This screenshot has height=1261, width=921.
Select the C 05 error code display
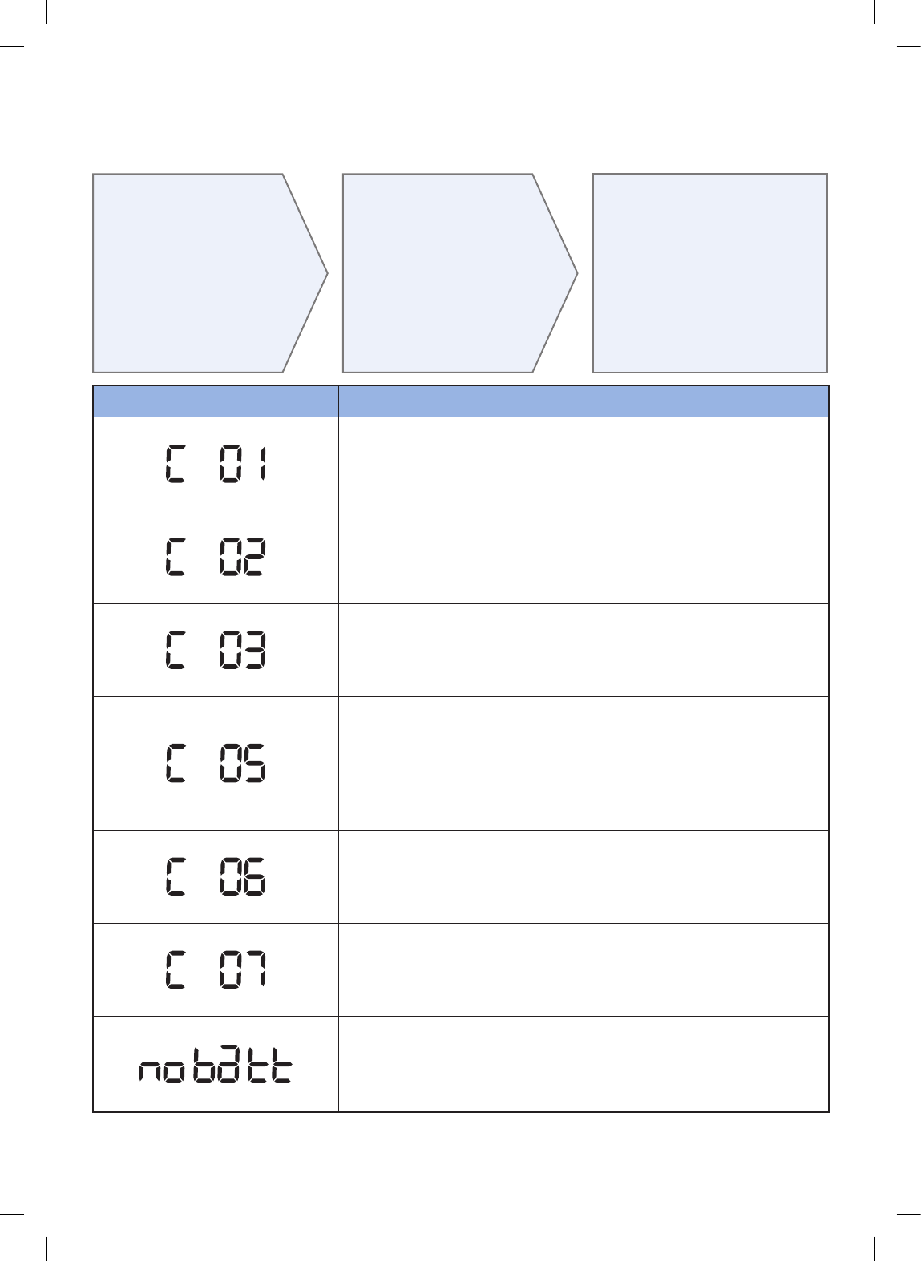tap(216, 763)
